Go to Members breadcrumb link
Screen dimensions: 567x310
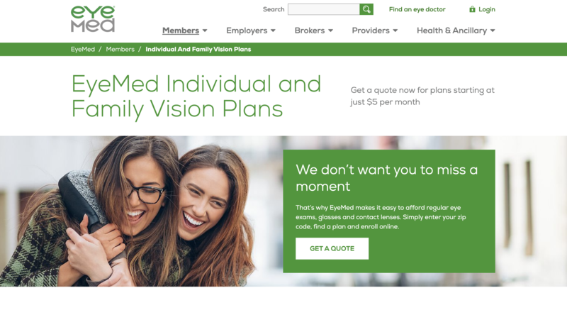pyautogui.click(x=120, y=49)
